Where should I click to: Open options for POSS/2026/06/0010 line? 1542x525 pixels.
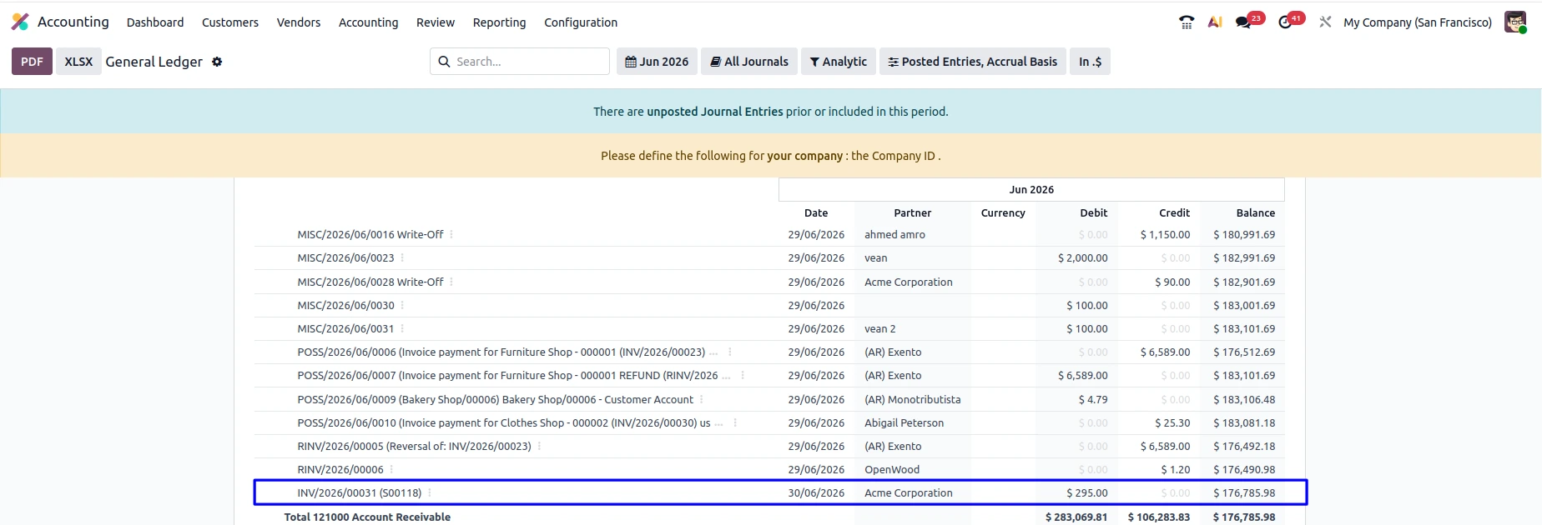point(735,423)
